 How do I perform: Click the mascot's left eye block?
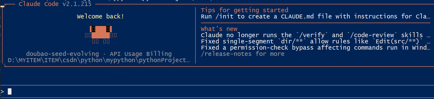[93, 29]
